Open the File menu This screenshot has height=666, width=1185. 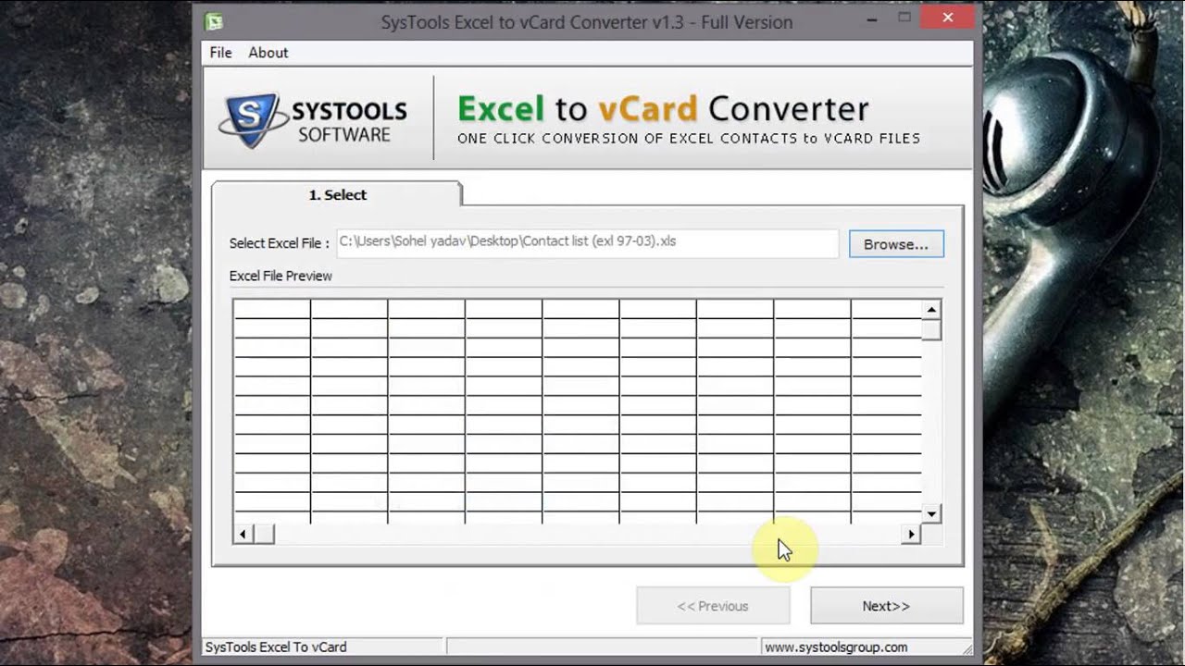click(x=220, y=53)
